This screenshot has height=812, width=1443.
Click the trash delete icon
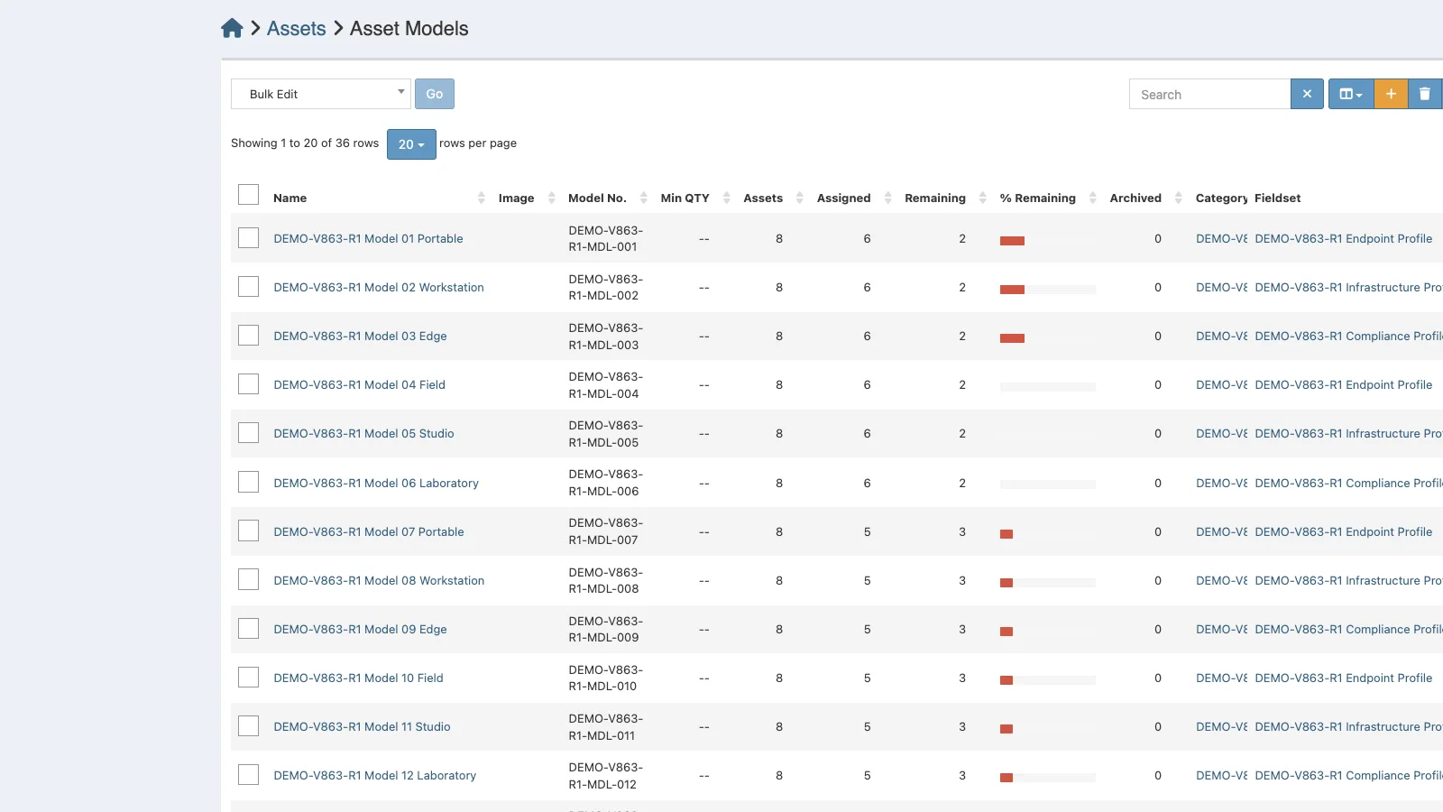click(1425, 94)
